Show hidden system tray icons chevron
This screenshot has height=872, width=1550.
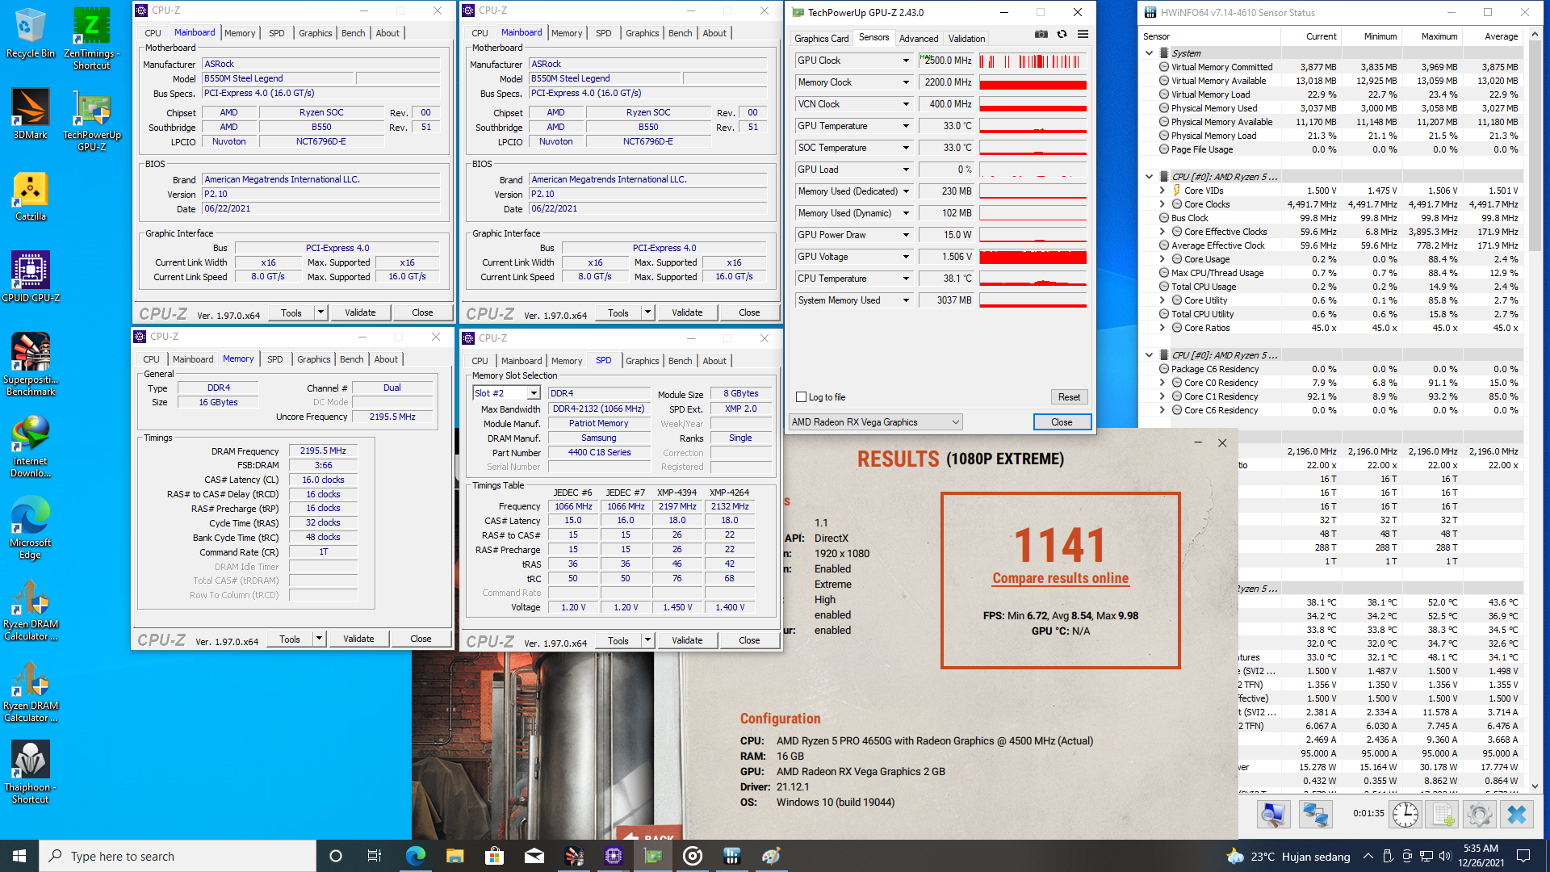click(x=1368, y=856)
